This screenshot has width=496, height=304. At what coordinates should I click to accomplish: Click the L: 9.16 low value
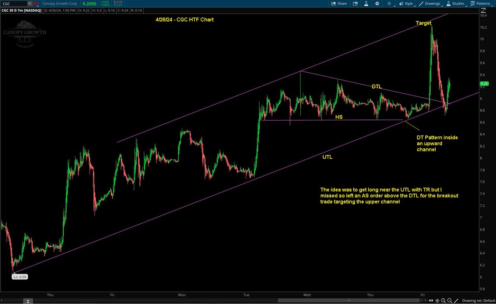(110, 10)
